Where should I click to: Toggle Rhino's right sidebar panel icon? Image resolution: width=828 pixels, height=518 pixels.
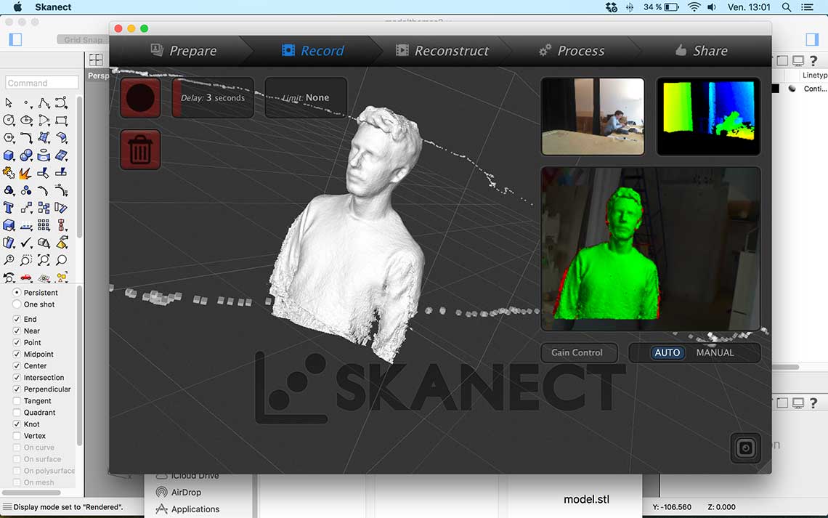click(x=811, y=40)
